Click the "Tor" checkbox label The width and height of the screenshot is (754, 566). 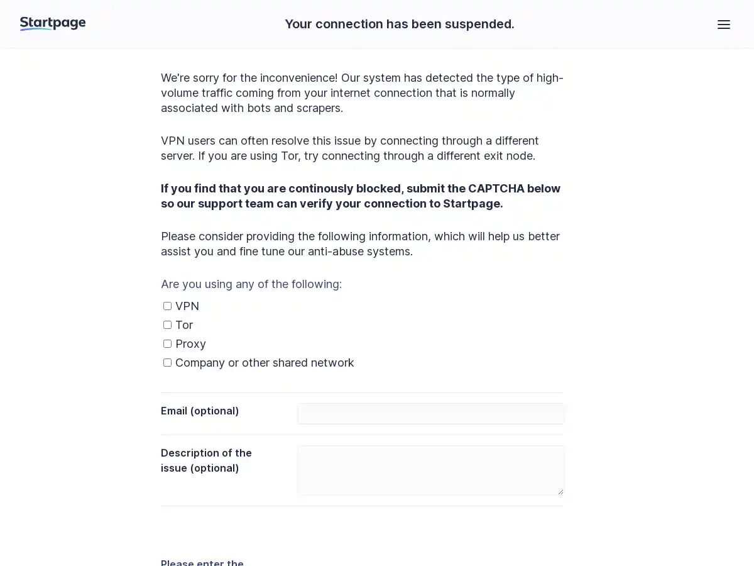click(x=184, y=325)
